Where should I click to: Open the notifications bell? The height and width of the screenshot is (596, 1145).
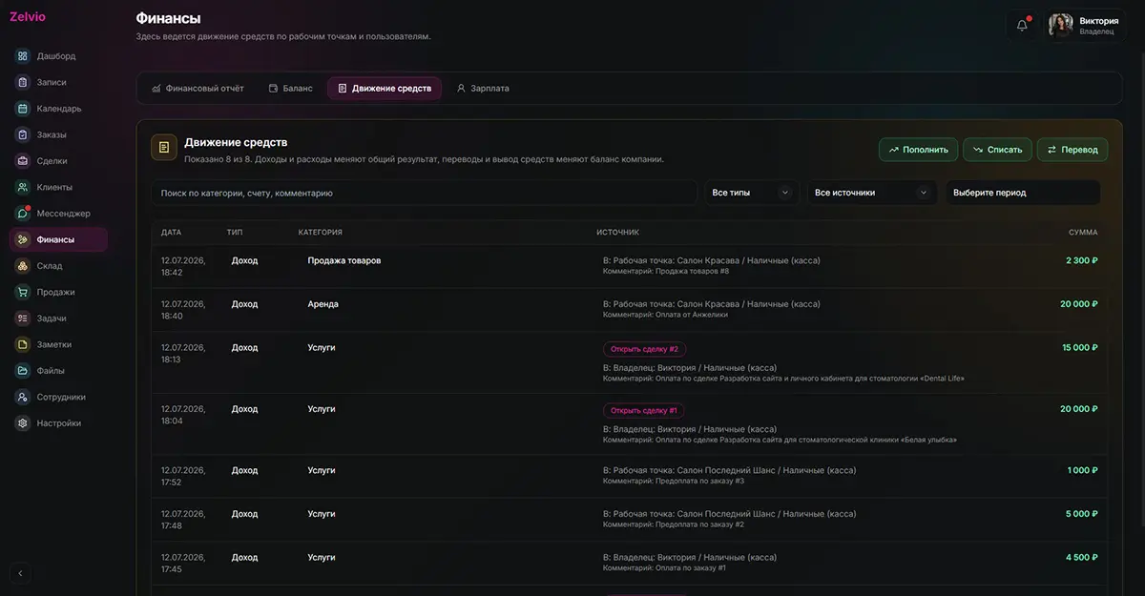(x=1022, y=26)
